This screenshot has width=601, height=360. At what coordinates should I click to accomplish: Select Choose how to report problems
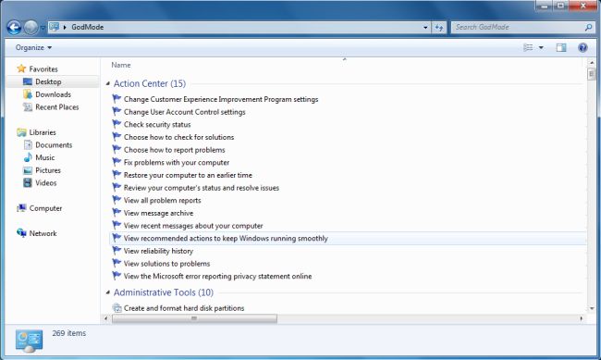click(175, 150)
